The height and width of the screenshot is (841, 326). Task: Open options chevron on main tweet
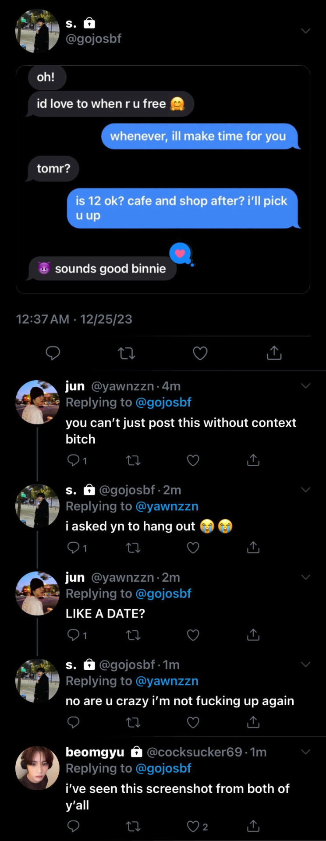pyautogui.click(x=306, y=31)
